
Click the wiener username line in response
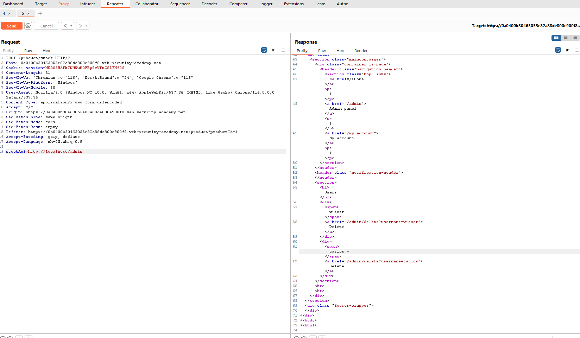click(339, 212)
